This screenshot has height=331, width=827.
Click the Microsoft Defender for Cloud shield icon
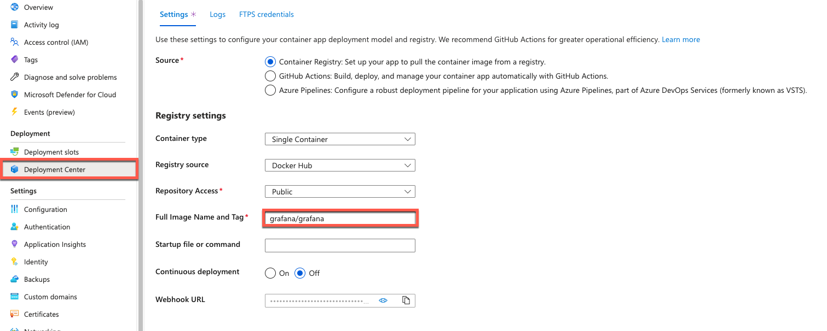tap(15, 94)
